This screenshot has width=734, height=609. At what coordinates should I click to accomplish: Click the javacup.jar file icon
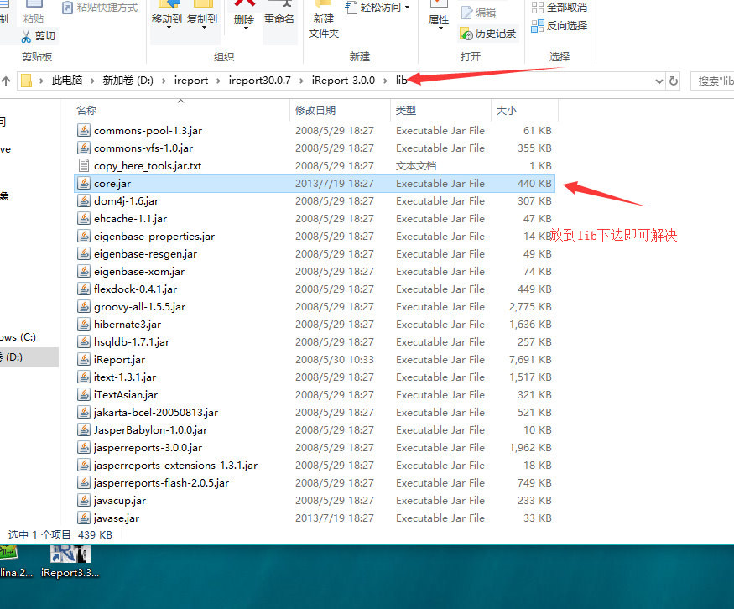pos(84,501)
